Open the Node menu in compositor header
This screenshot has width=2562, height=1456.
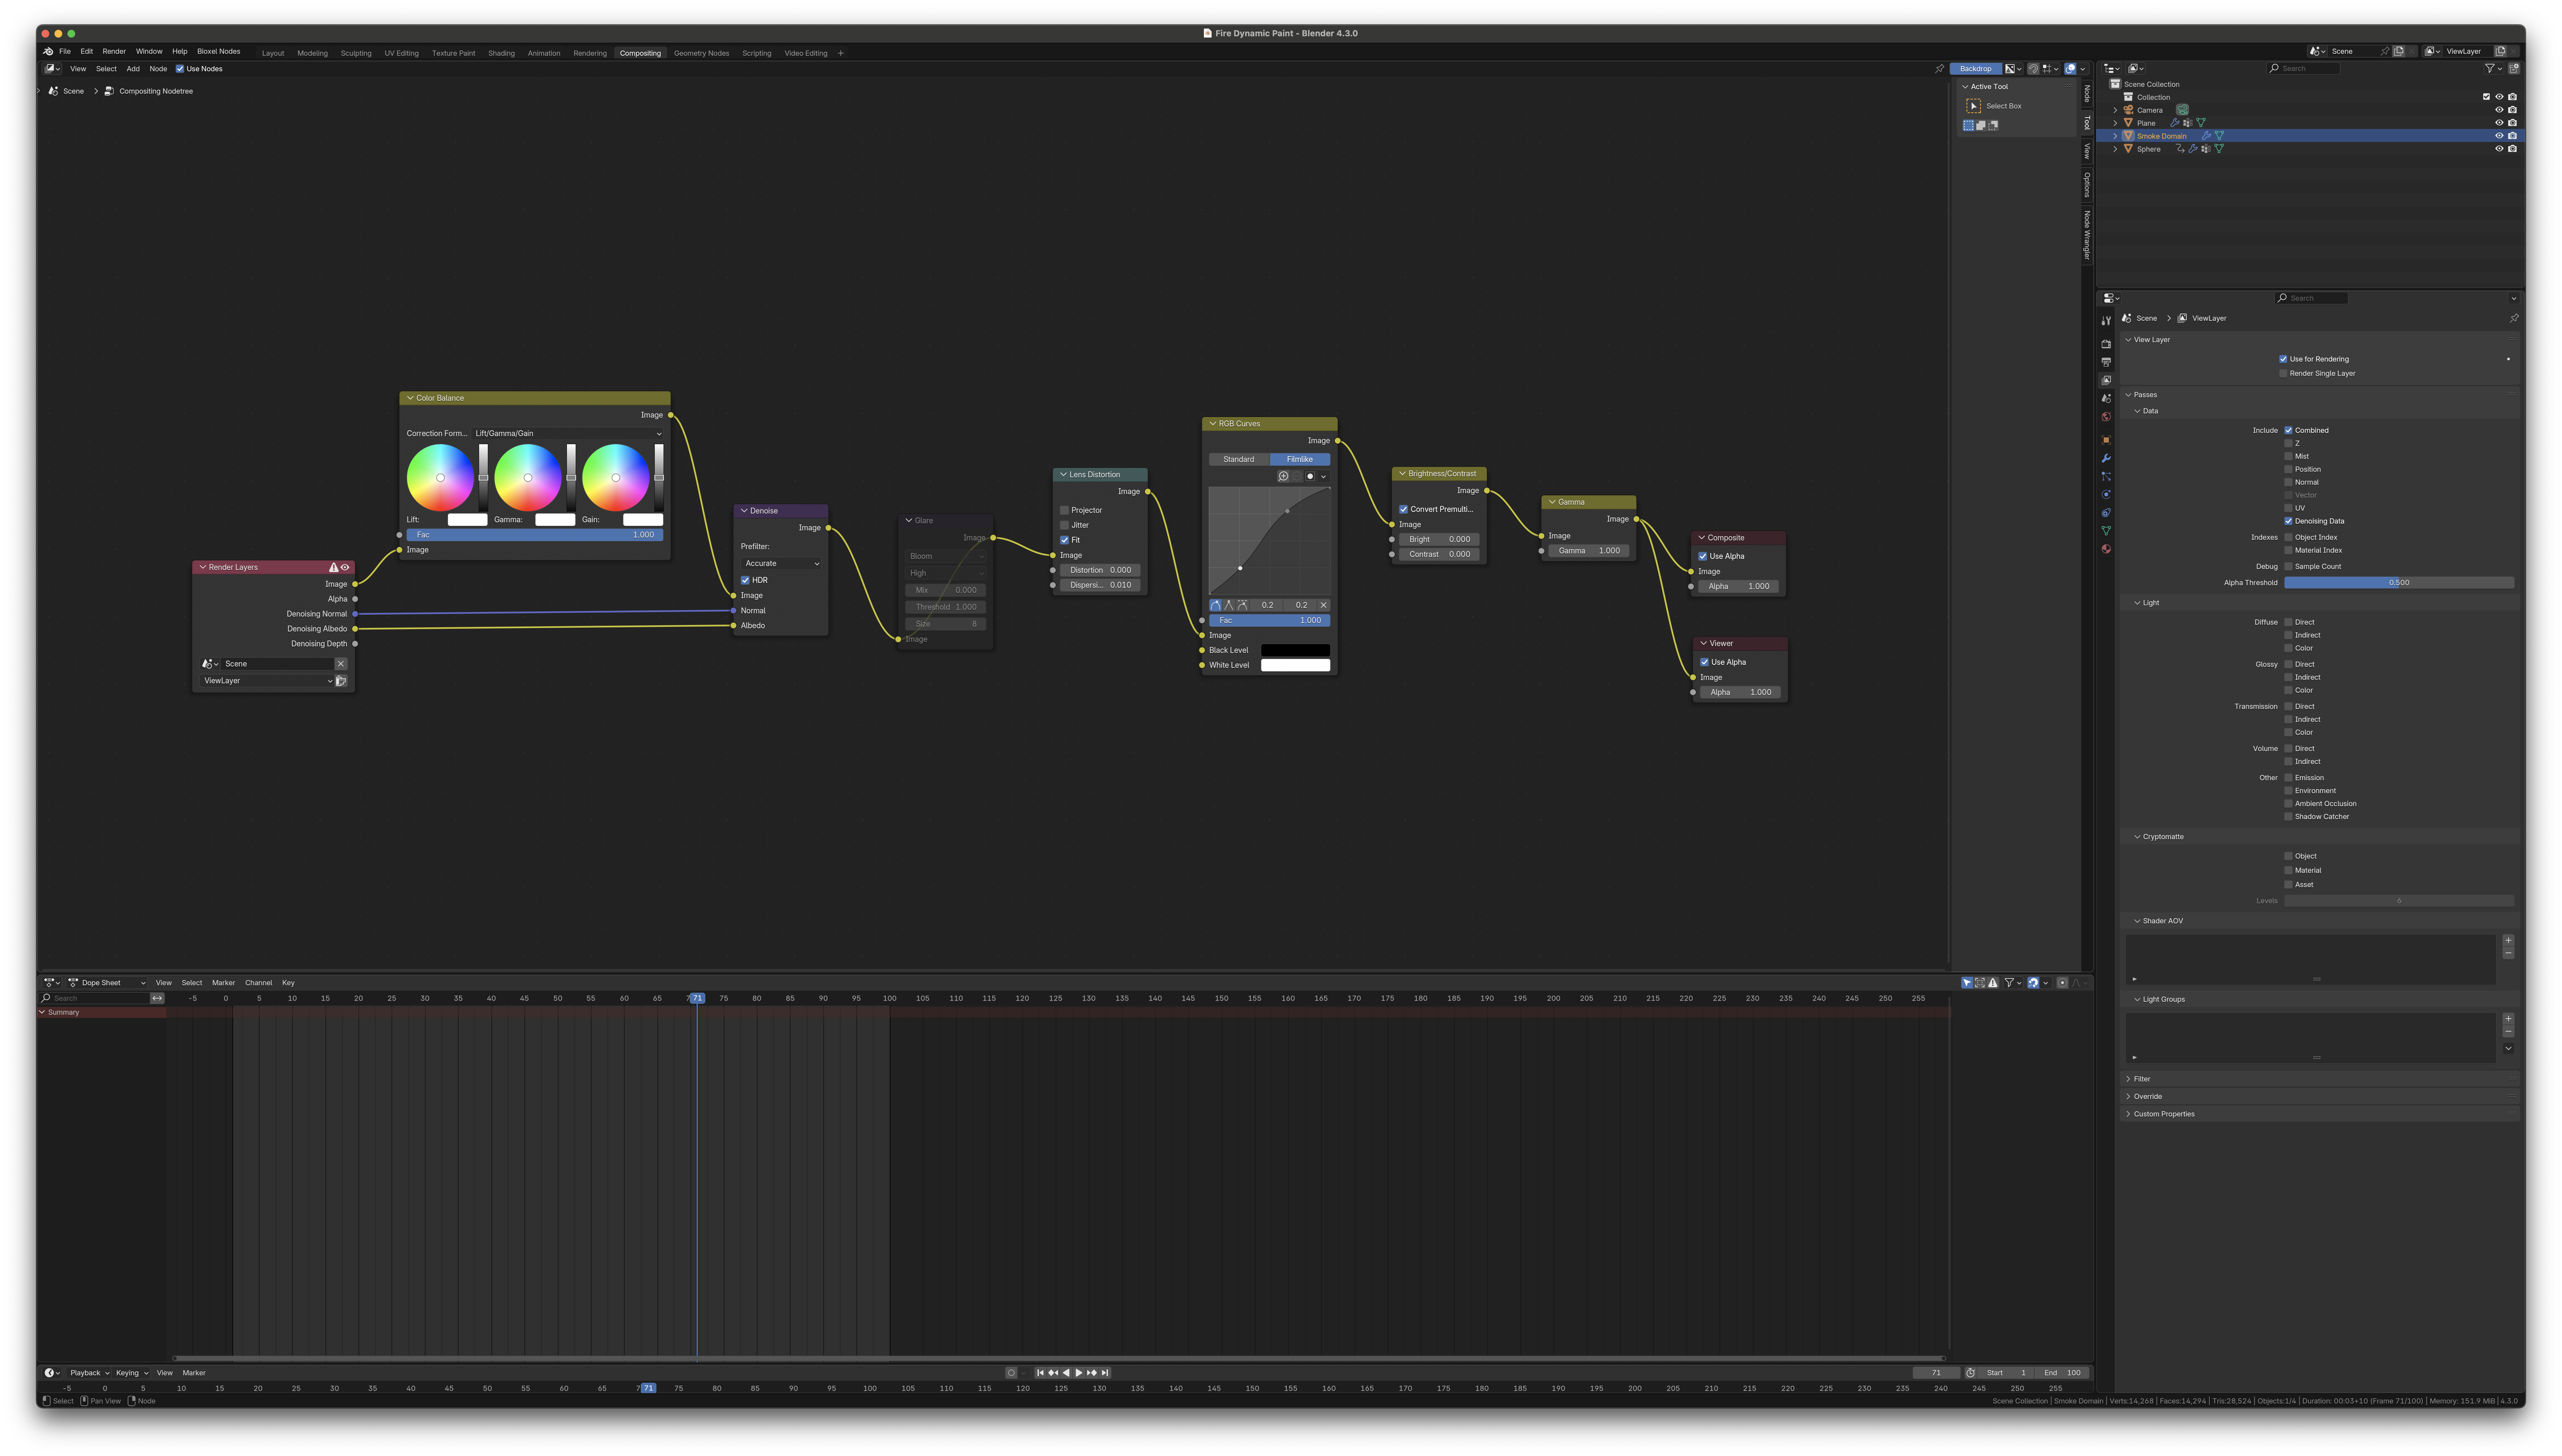[x=158, y=69]
